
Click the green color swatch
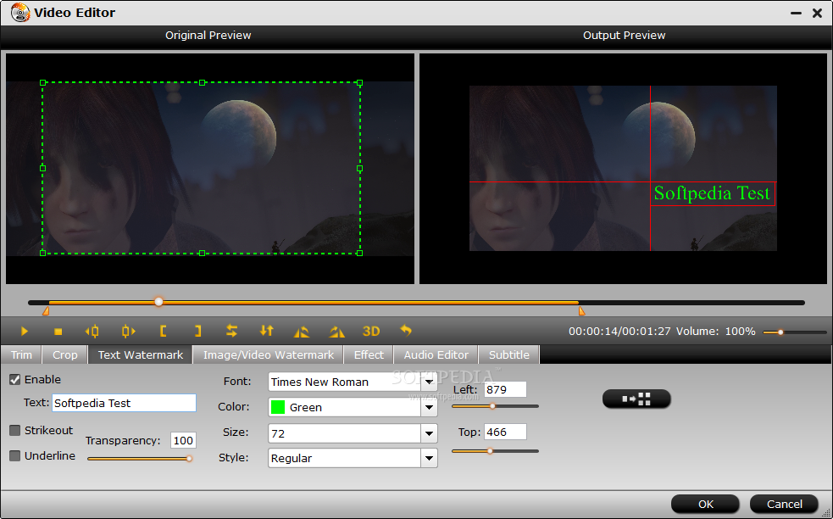click(278, 407)
